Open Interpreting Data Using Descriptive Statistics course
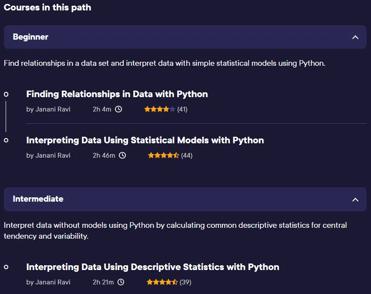 click(x=152, y=267)
